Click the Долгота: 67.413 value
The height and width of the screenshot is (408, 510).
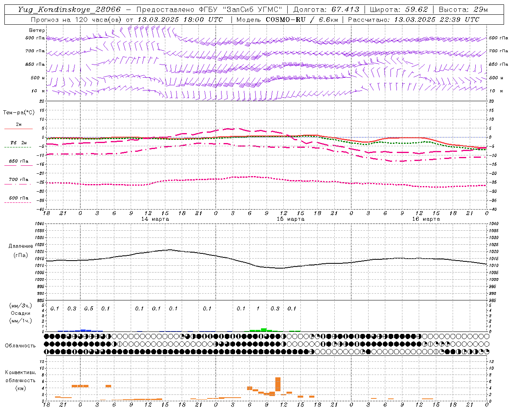click(326, 10)
